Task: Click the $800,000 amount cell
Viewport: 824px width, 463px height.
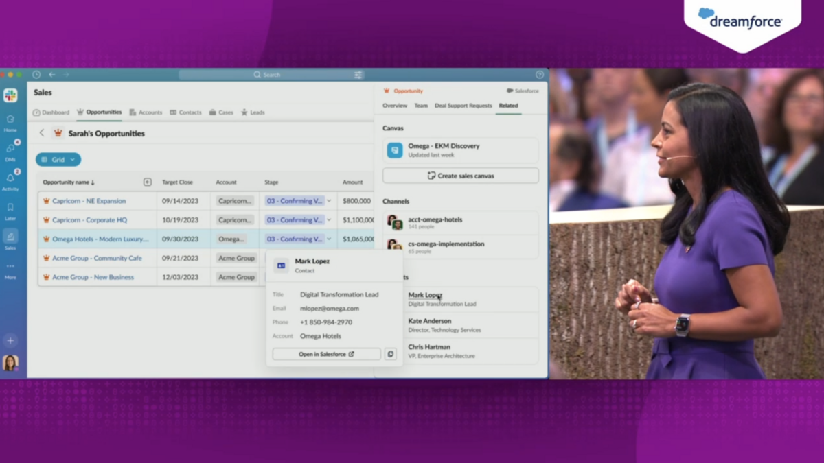Action: point(356,201)
